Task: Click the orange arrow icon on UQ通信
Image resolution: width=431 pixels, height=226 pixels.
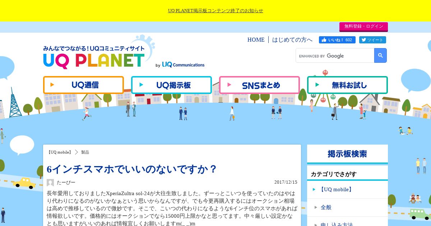Action: coord(52,85)
